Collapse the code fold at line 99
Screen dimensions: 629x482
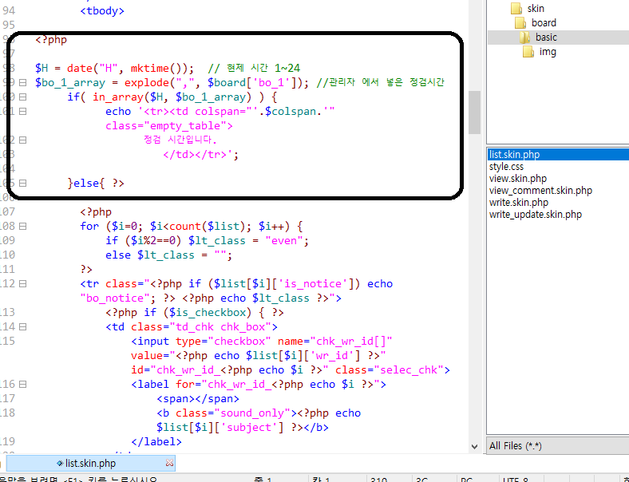pyautogui.click(x=22, y=82)
